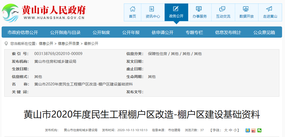Open 办事服务 services tab
285x137 pixels.
pyautogui.click(x=199, y=12)
